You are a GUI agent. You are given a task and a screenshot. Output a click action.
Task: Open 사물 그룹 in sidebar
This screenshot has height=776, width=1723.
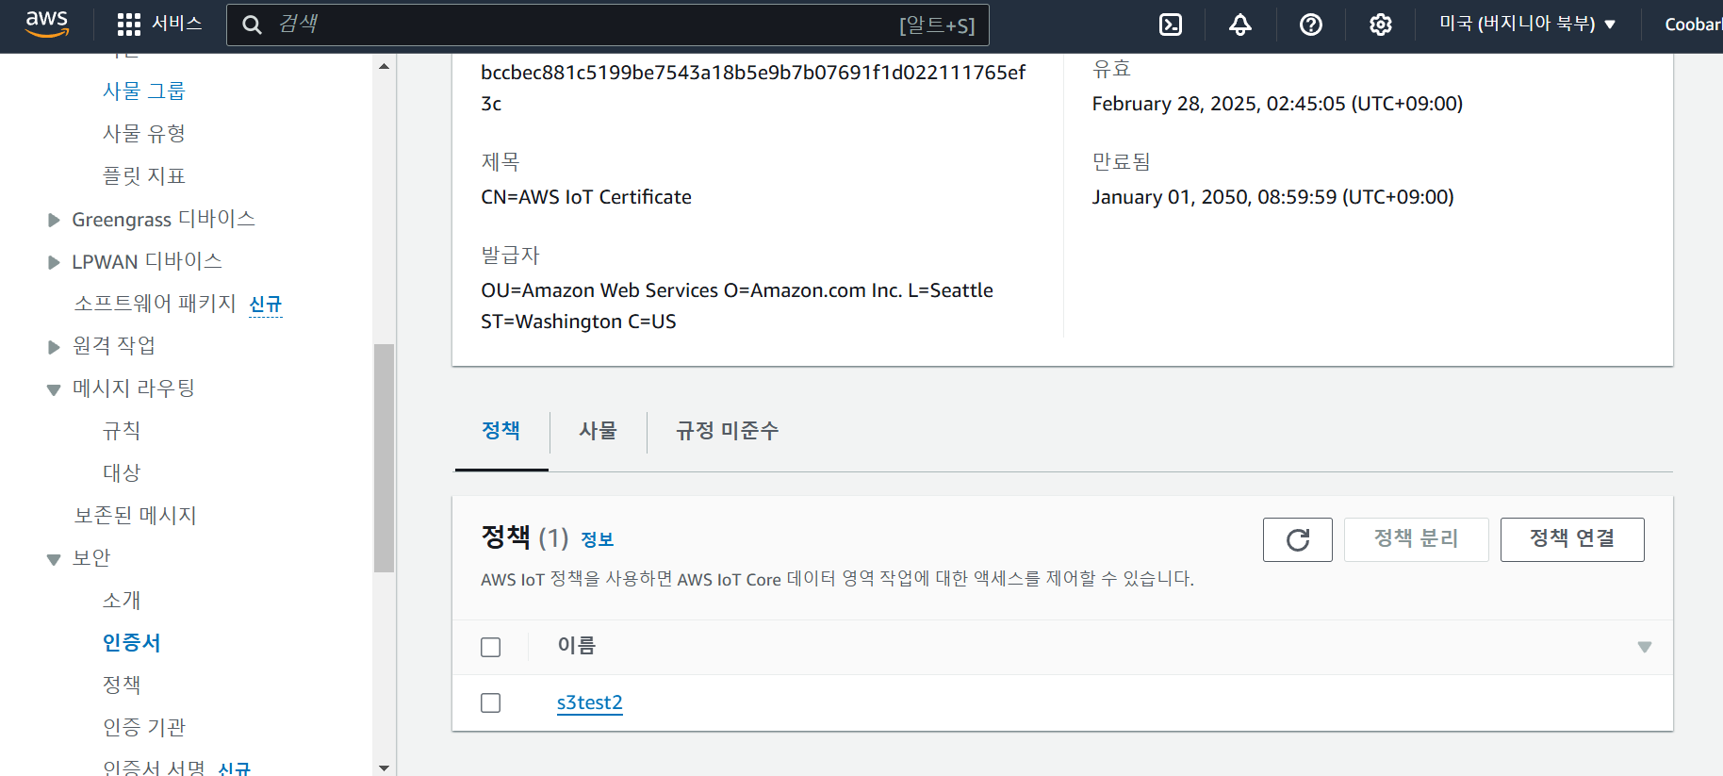(x=144, y=91)
